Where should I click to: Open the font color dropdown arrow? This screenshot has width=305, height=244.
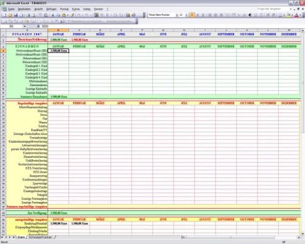300,15
